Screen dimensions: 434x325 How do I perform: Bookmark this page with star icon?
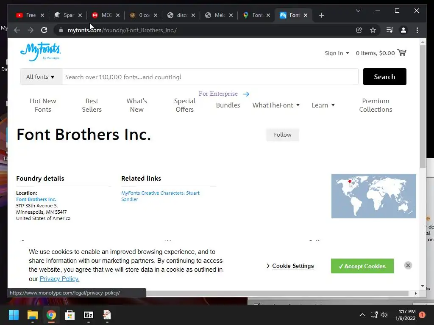click(373, 30)
